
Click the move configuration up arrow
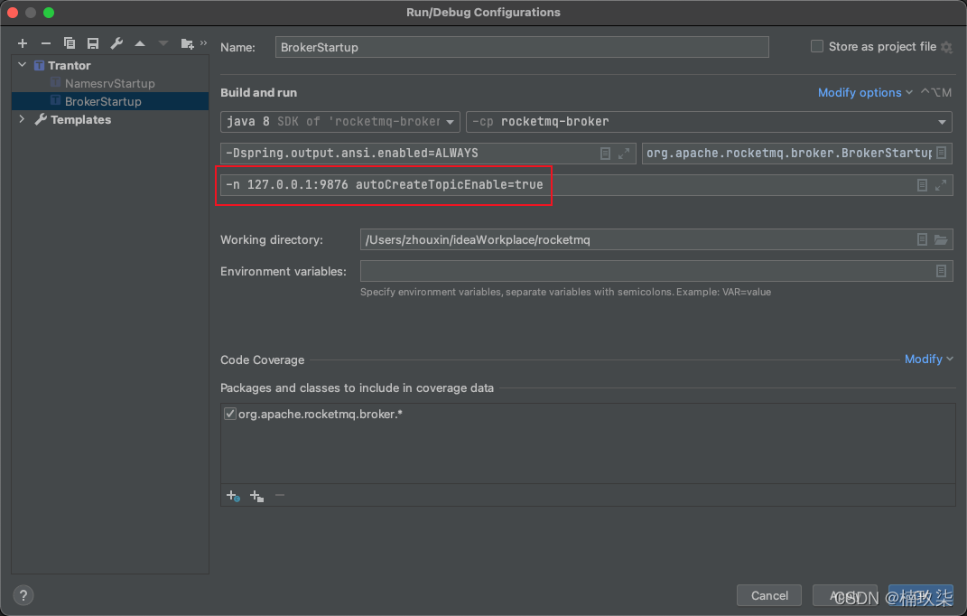point(140,43)
